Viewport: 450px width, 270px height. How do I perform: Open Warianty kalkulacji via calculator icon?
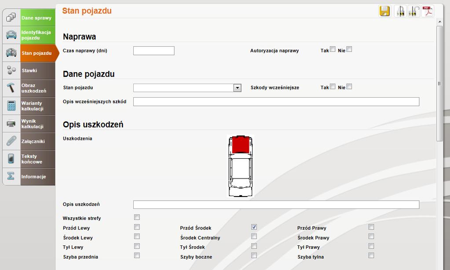pyautogui.click(x=11, y=106)
